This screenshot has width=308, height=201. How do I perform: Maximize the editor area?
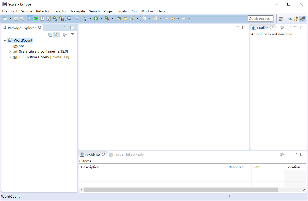pyautogui.click(x=244, y=28)
